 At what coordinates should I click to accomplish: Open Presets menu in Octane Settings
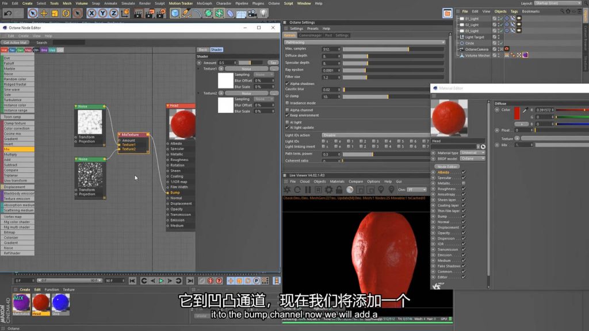(312, 29)
